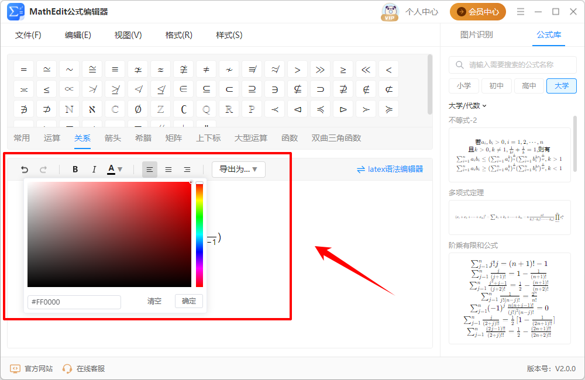
Task: Insert the greater-than-or-equal symbol
Action: click(343, 70)
